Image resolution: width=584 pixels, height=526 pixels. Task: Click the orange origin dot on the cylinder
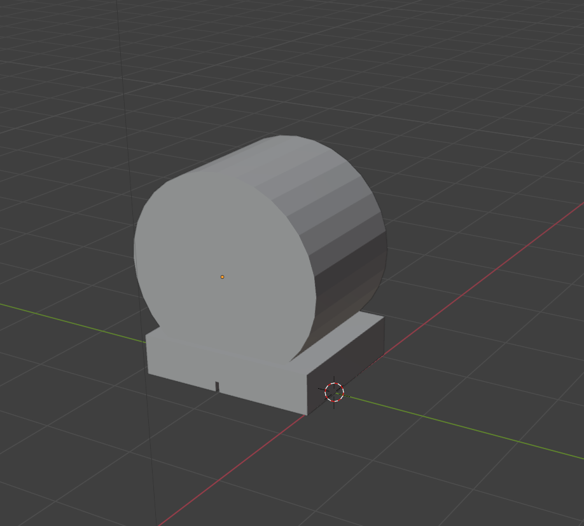[x=222, y=277]
